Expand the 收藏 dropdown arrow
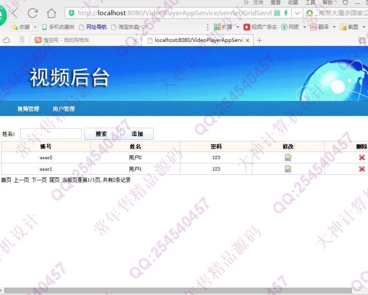368x295 pixels. pos(35,27)
